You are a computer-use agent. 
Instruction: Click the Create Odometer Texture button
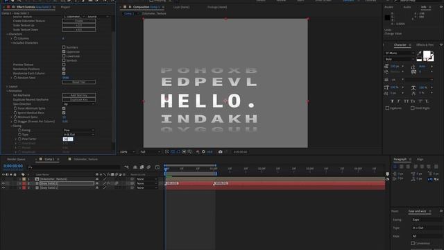point(78,21)
